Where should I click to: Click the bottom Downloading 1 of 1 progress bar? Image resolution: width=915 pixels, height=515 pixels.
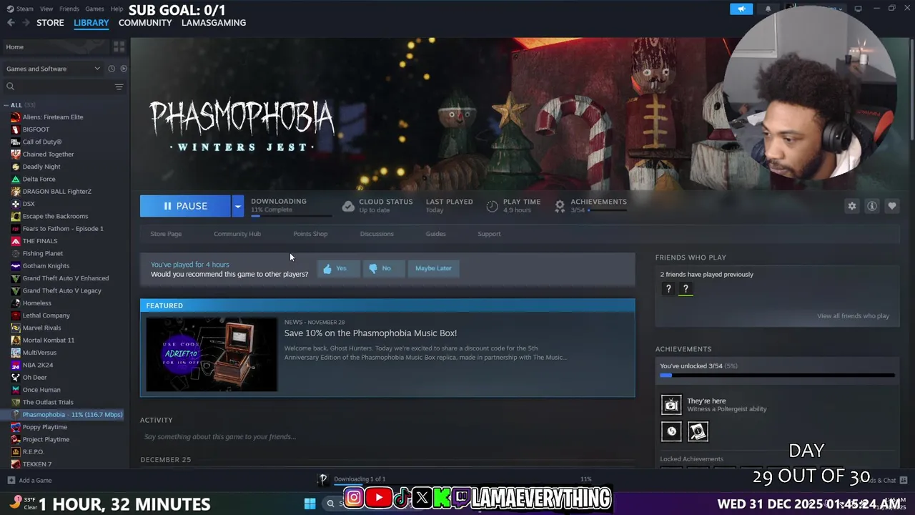(463, 484)
